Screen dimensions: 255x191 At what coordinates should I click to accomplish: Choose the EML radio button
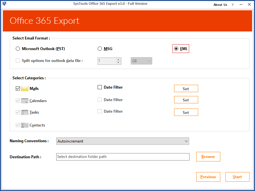(176, 49)
